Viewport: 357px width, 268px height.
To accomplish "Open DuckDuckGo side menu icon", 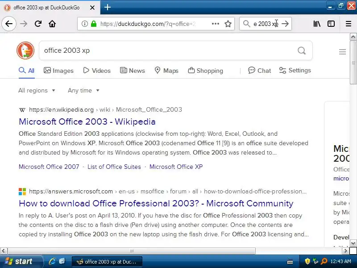I will 342,52.
